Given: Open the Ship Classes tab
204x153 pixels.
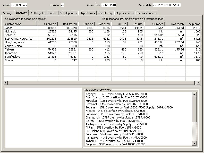Looking at the screenshot, I should (x=87, y=13).
